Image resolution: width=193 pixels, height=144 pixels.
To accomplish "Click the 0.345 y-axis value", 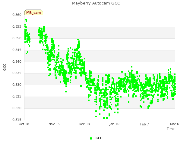I will tap(17, 50).
